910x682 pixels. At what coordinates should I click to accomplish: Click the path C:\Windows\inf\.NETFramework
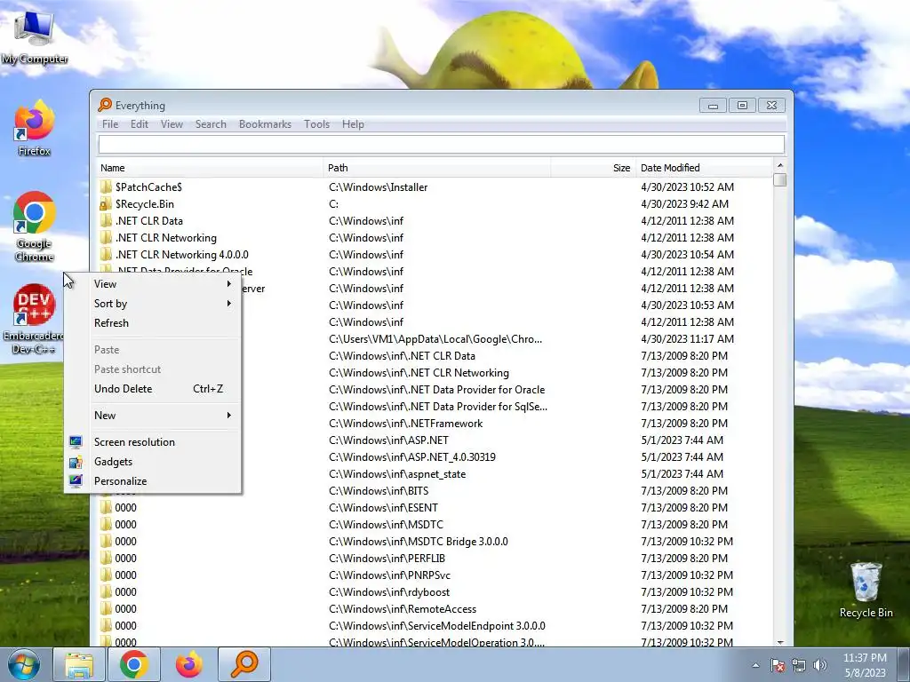coord(405,424)
